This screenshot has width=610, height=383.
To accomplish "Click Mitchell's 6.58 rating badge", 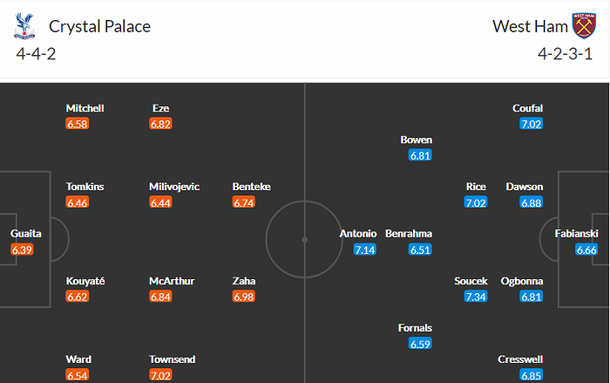I will click(x=78, y=124).
